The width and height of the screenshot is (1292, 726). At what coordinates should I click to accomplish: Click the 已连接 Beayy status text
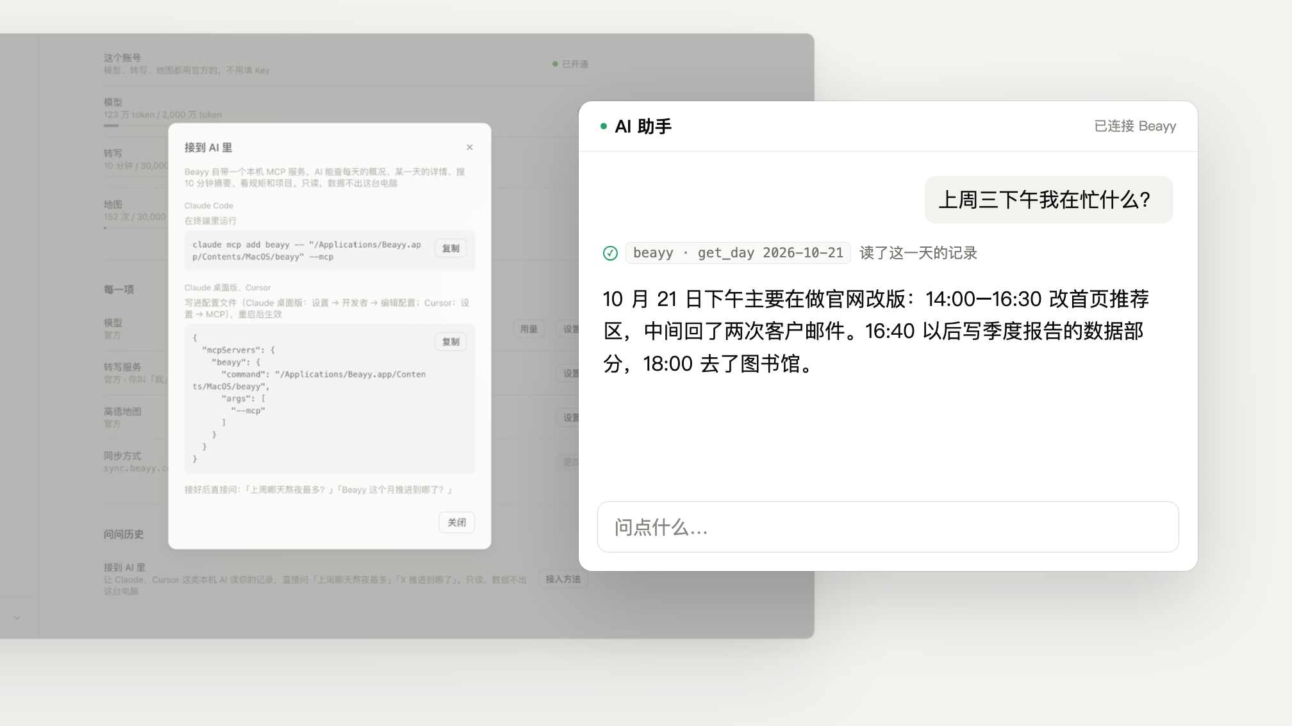[1135, 126]
